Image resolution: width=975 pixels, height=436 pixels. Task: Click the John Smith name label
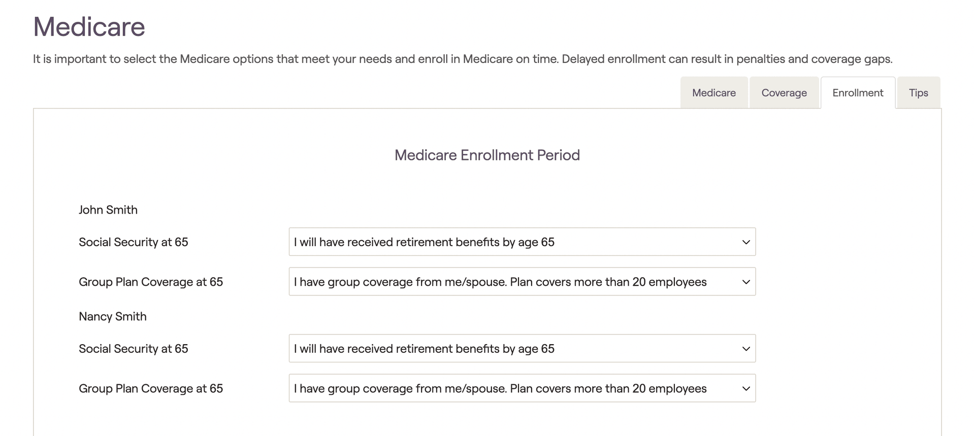click(x=108, y=210)
